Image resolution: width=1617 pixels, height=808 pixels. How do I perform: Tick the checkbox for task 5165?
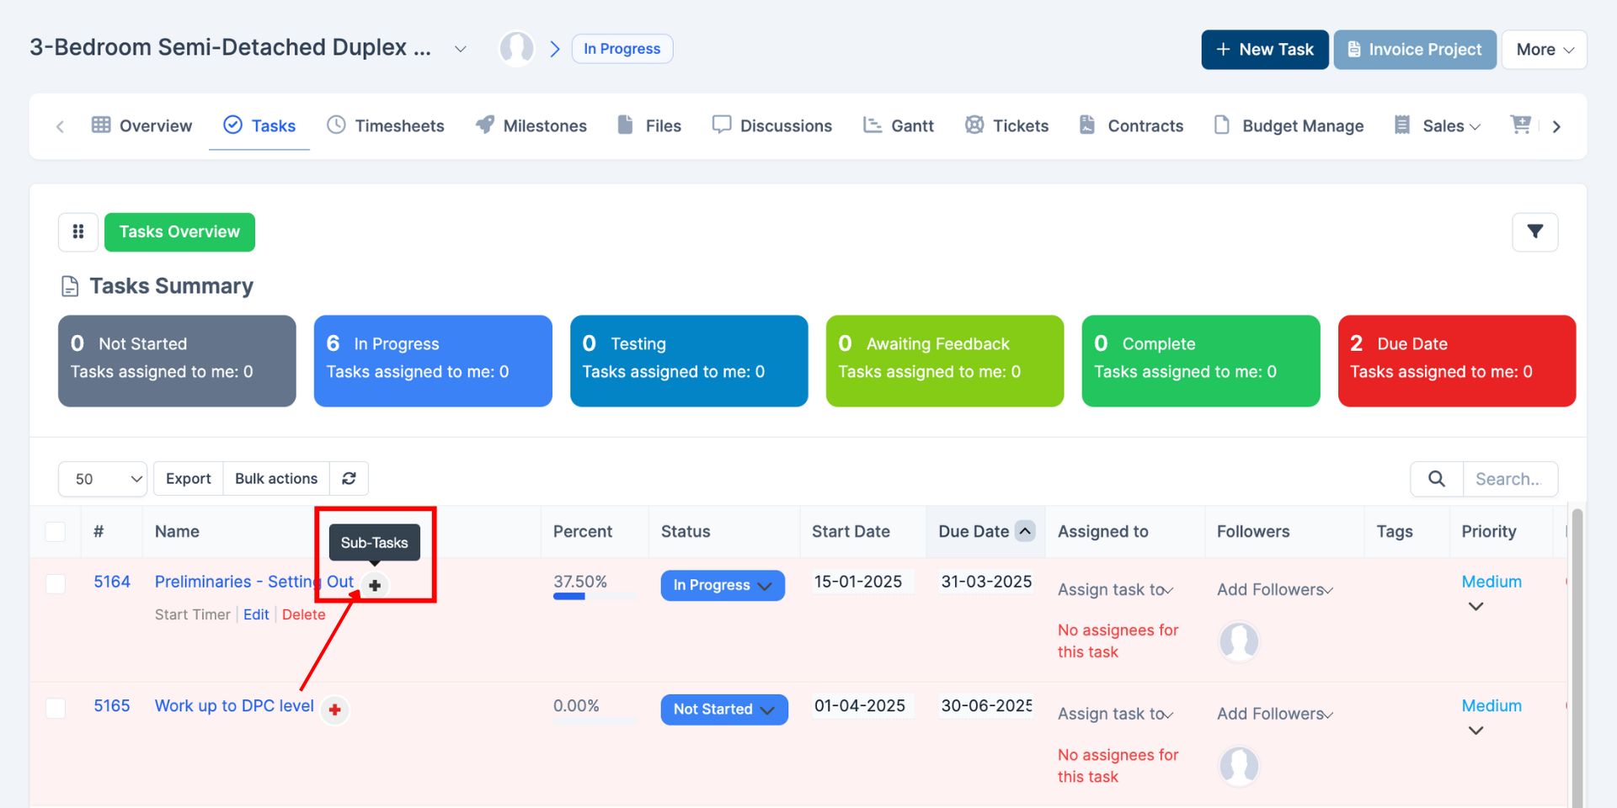56,708
